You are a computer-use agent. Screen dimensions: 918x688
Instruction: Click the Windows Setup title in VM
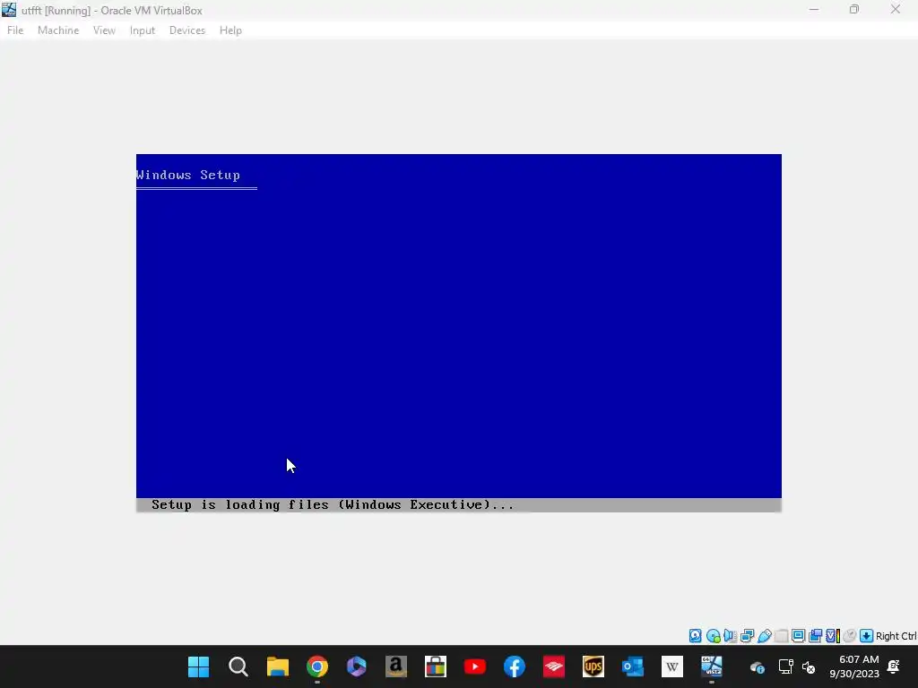click(x=188, y=175)
